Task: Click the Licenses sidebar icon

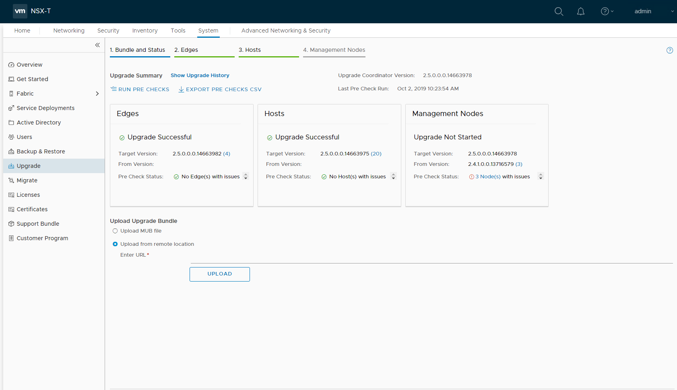Action: click(11, 195)
